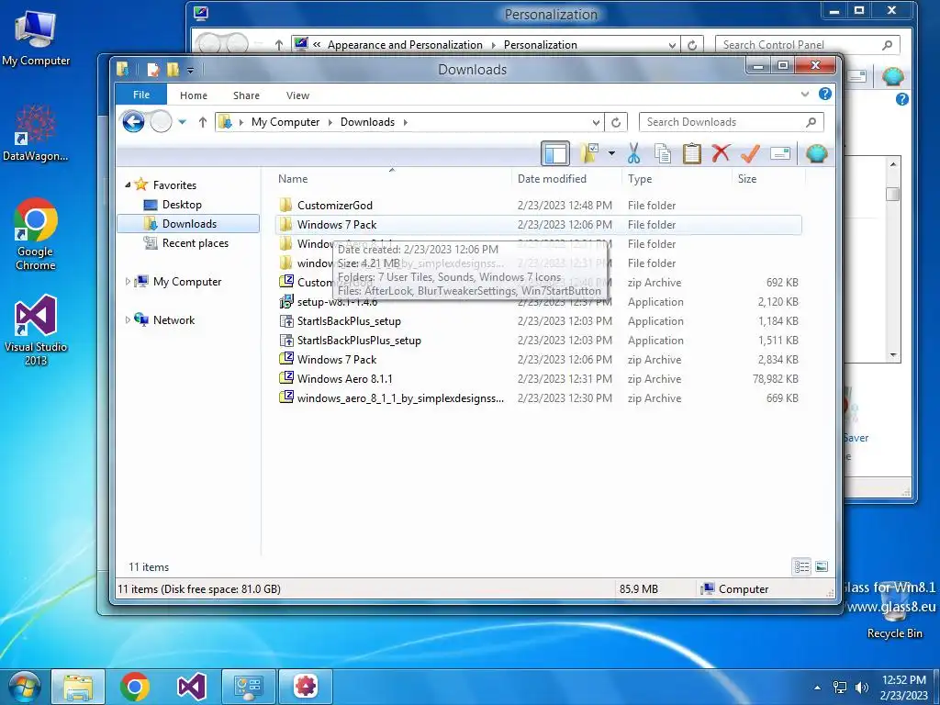Image resolution: width=940 pixels, height=705 pixels.
Task: Select the Windows 7 Pack folder row
Action: tap(538, 225)
